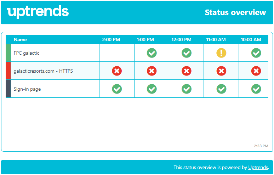Click FPC galactic's 1:00 PM green checkmark
Viewport: 274px width, 175px height.
[152, 53]
